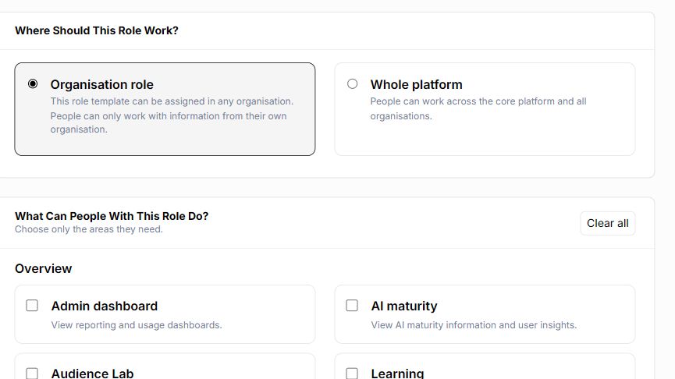Viewport: 675px width, 379px height.
Task: Click the Admin dashboard label
Action: click(105, 306)
